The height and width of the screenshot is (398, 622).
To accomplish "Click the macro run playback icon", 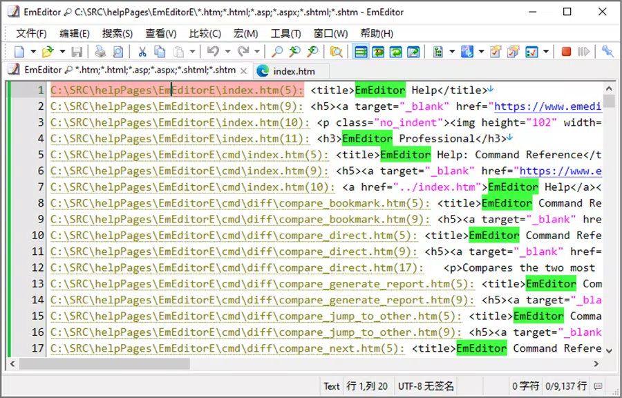I will [583, 52].
